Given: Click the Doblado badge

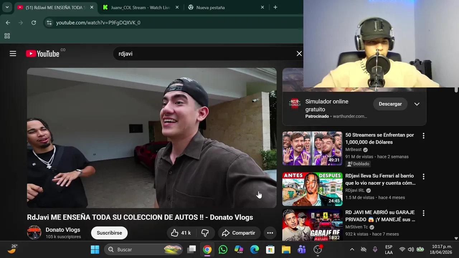Looking at the screenshot, I should [358, 164].
